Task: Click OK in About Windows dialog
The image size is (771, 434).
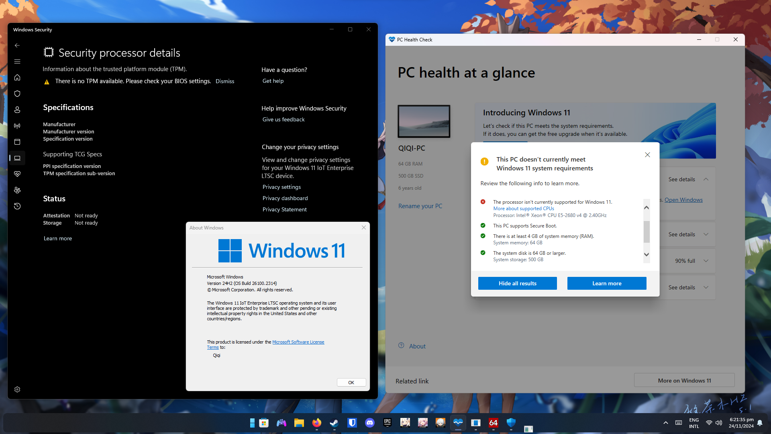Action: pos(351,383)
